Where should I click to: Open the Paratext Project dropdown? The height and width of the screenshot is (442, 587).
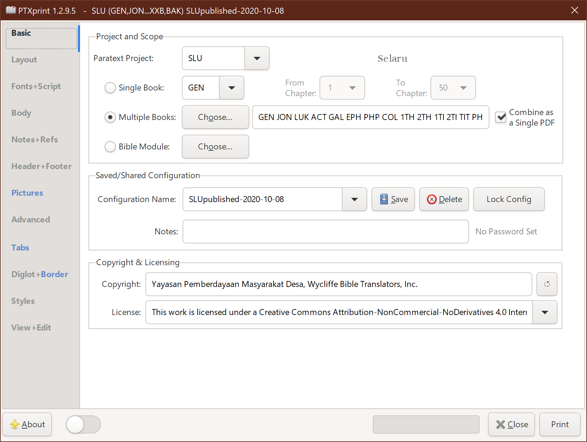click(x=257, y=58)
